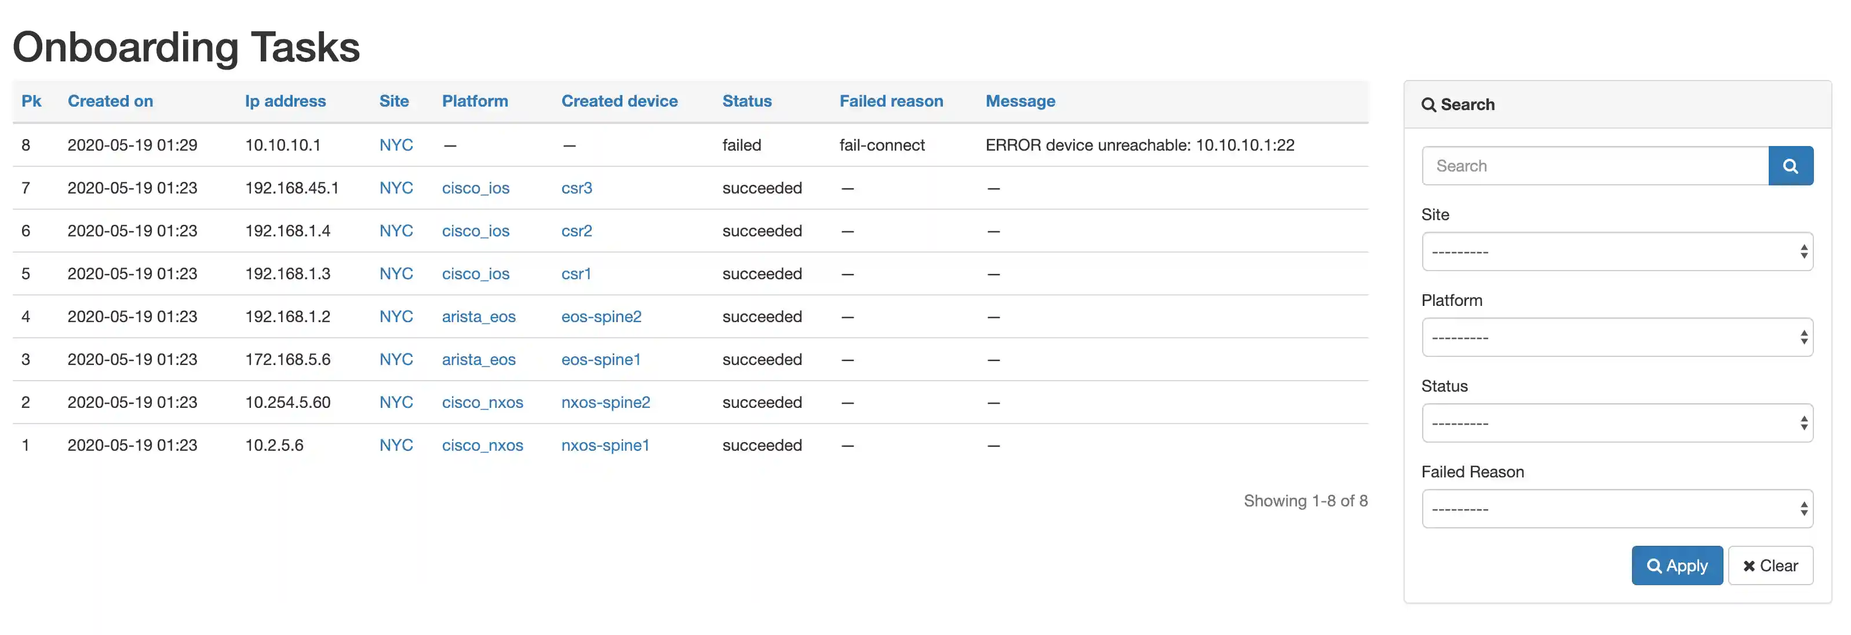
Task: Click the search icon in the Search panel header
Action: coord(1429,104)
